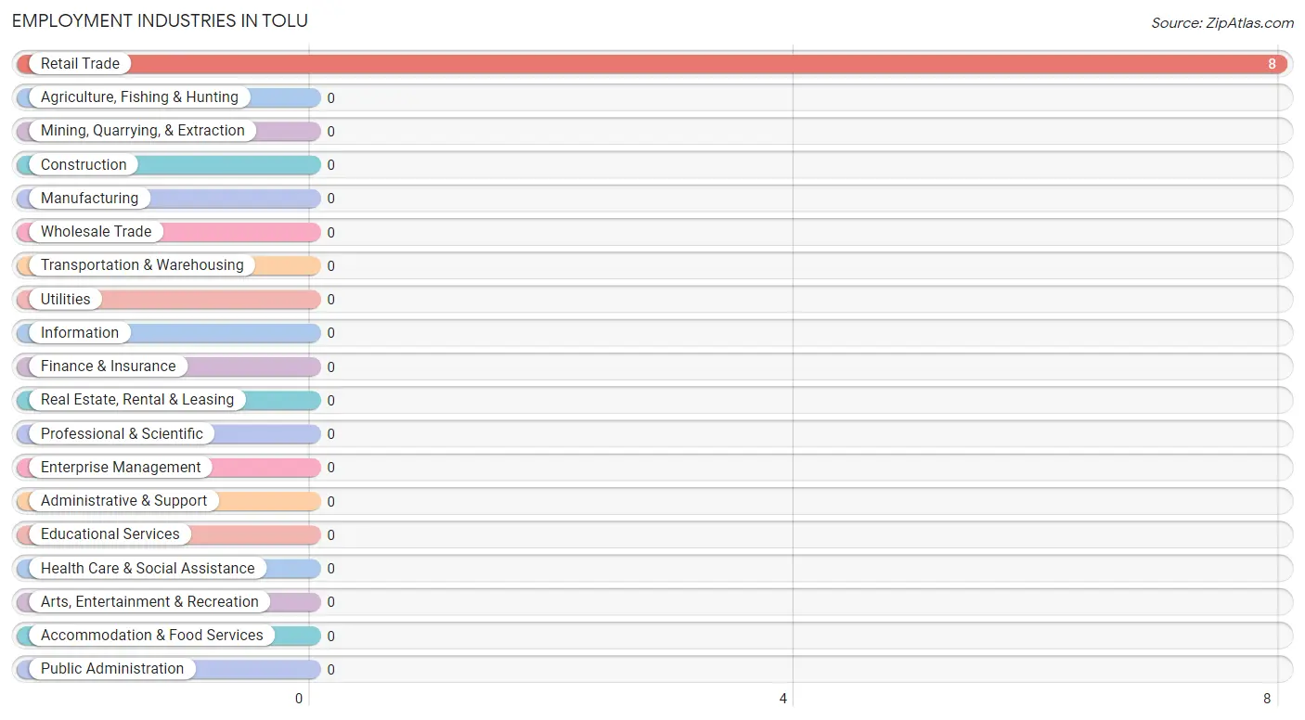Click the chart title Employment Industries in Tolu

coord(160,20)
